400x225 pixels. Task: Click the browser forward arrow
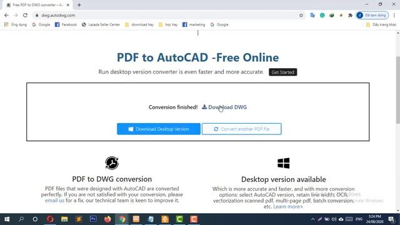16,15
